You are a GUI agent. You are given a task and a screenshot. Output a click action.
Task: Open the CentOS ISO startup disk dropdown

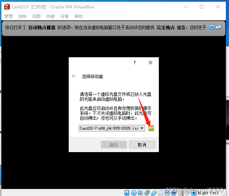pyautogui.click(x=112, y=128)
